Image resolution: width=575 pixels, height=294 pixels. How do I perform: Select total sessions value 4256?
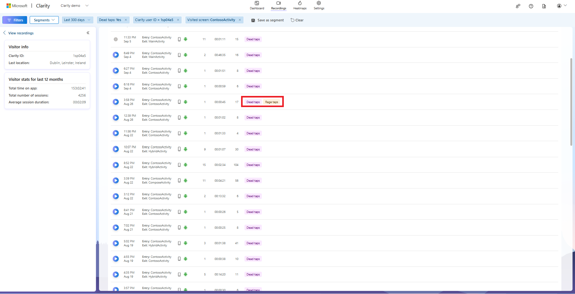point(82,95)
